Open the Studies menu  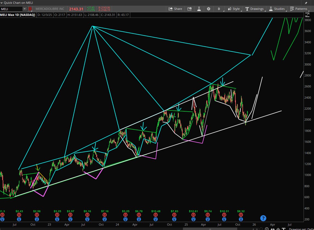tap(277, 9)
